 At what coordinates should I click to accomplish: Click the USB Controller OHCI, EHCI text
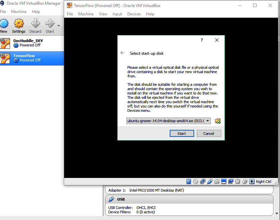tap(132, 208)
